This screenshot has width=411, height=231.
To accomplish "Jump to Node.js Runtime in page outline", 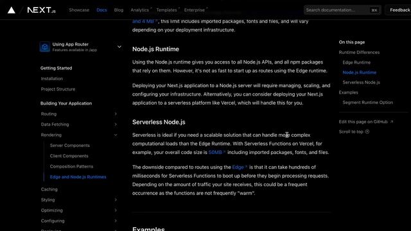I will pyautogui.click(x=360, y=73).
